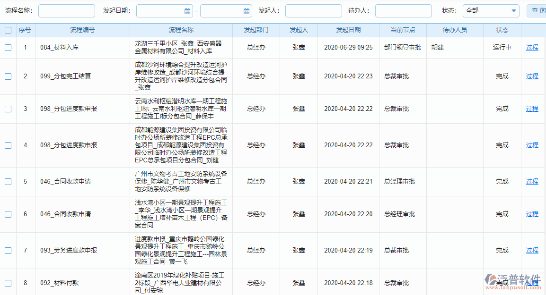Click the 状态 column header
Screen dimensions: 546x295
coord(502,30)
